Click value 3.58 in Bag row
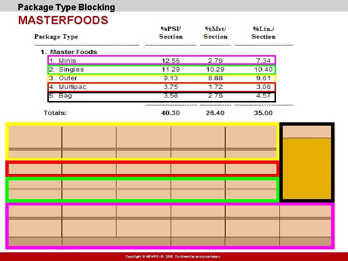This screenshot has width=348, height=261. point(171,96)
